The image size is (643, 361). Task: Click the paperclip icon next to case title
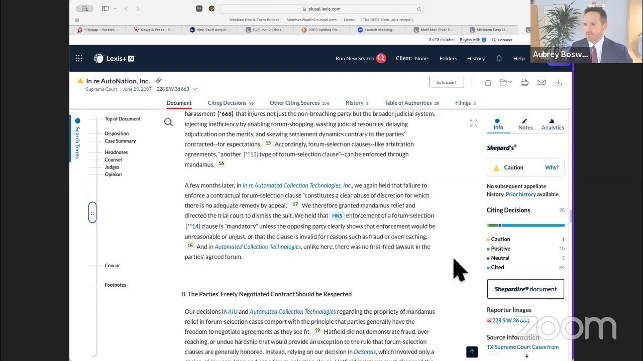158,81
